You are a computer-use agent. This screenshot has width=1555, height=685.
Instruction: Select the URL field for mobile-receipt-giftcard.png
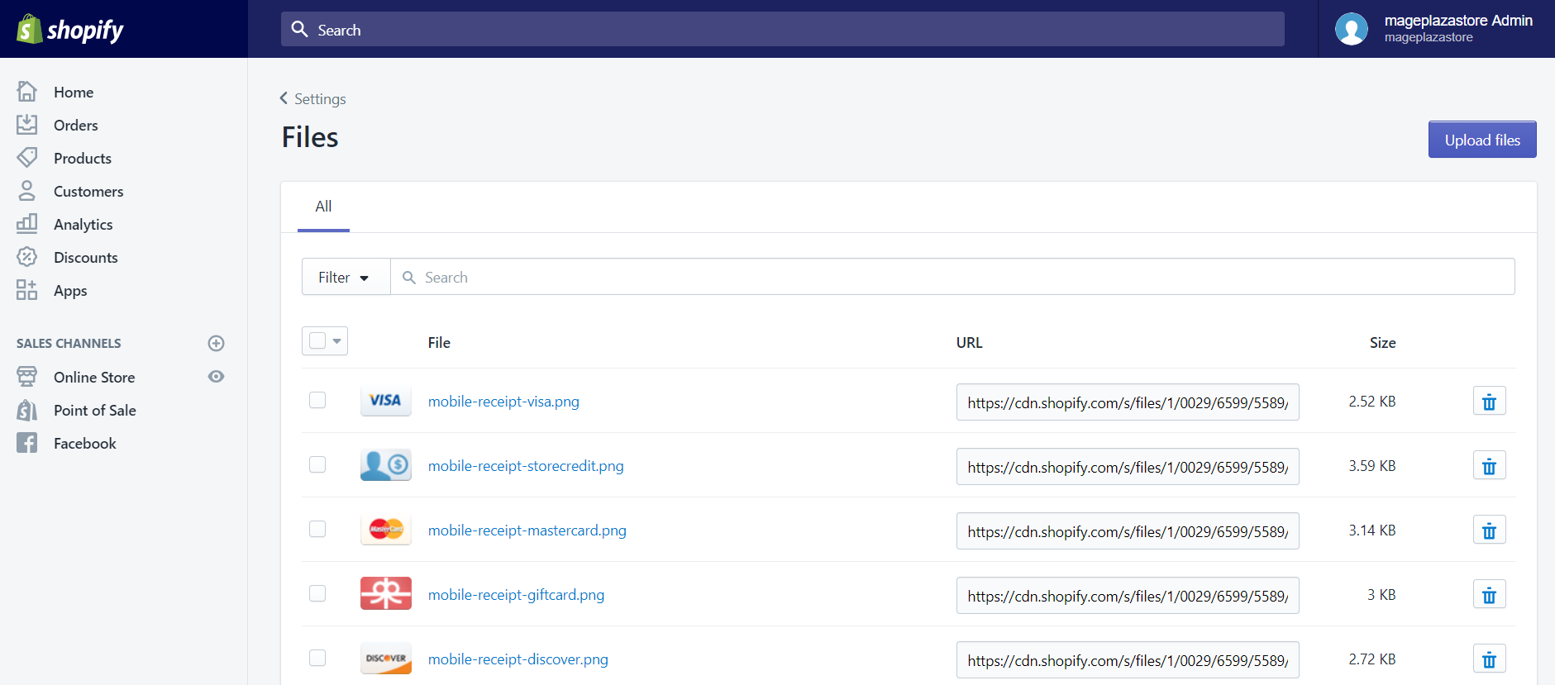click(x=1128, y=596)
